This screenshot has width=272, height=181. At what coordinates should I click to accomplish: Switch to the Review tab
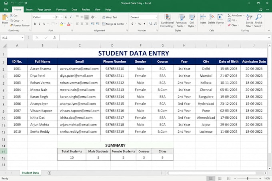pyautogui.click(x=86, y=10)
